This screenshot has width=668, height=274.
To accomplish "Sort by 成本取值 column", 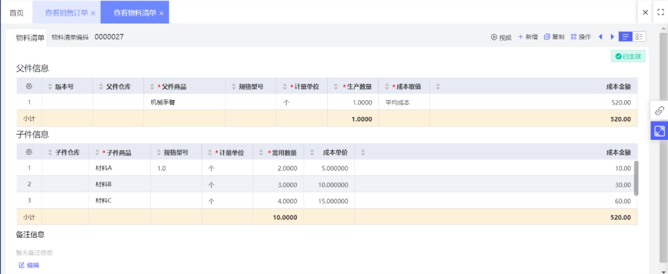I will click(387, 87).
